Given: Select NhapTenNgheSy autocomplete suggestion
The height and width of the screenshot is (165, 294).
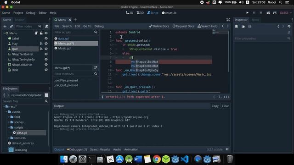Looking at the screenshot, I should pos(145,70).
